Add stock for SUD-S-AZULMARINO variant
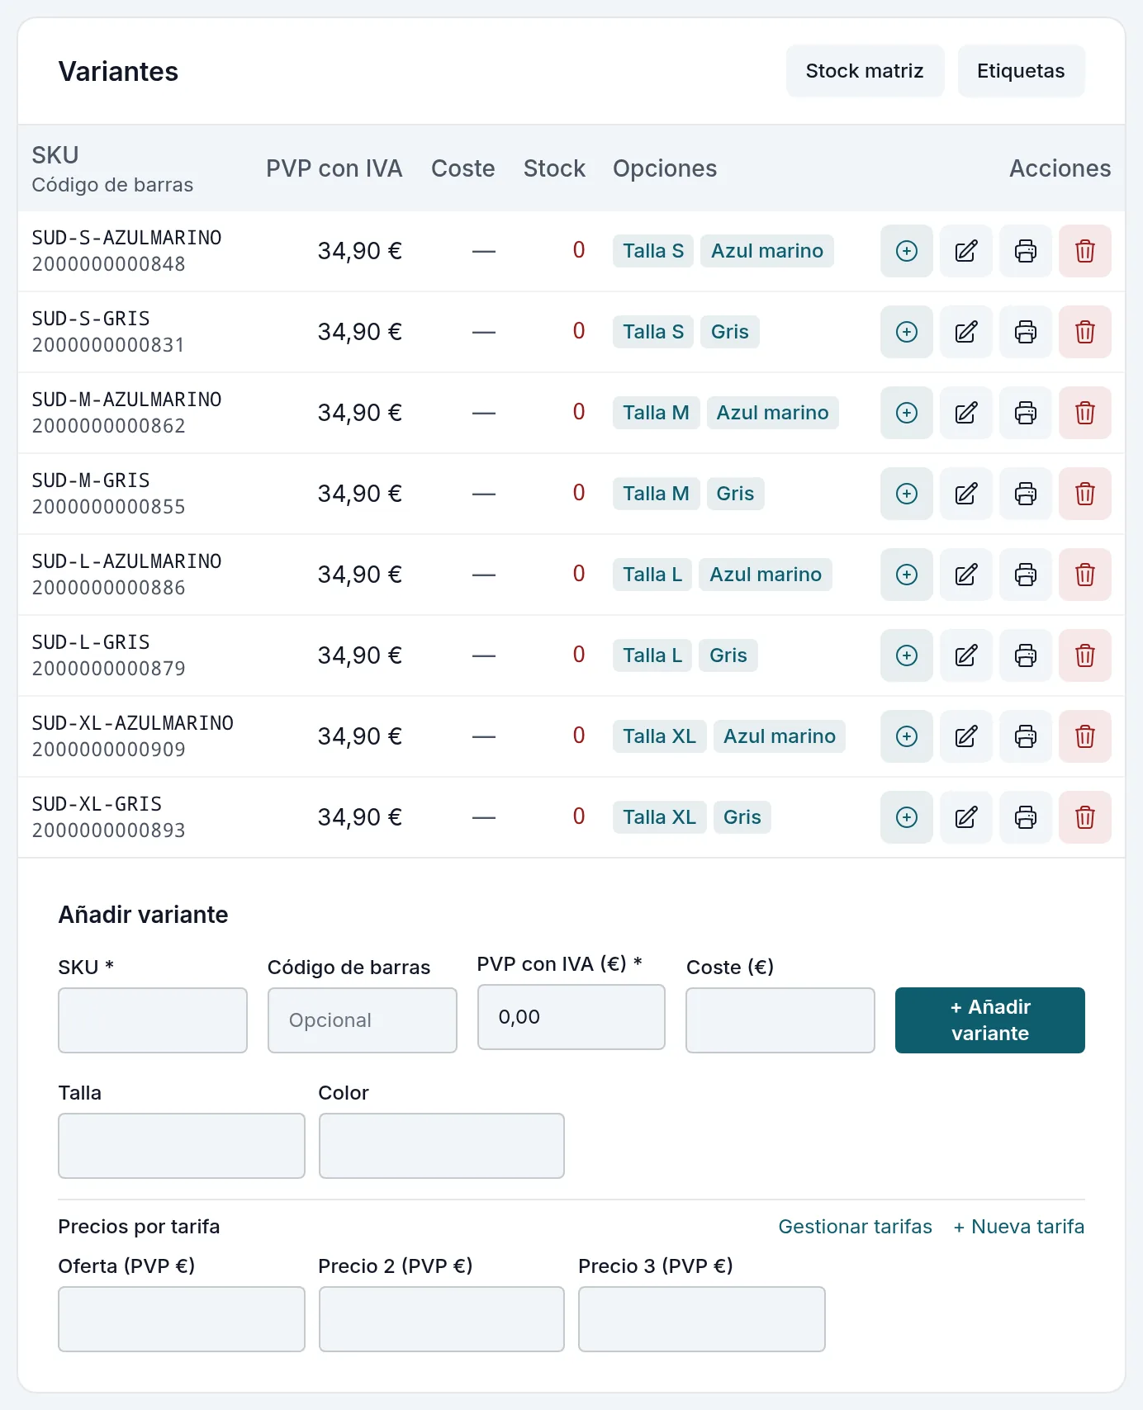 pos(907,251)
